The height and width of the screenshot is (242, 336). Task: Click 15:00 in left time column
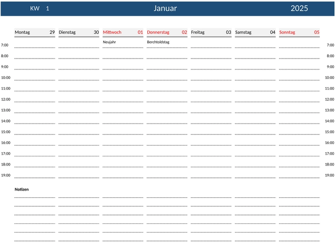tap(6, 132)
